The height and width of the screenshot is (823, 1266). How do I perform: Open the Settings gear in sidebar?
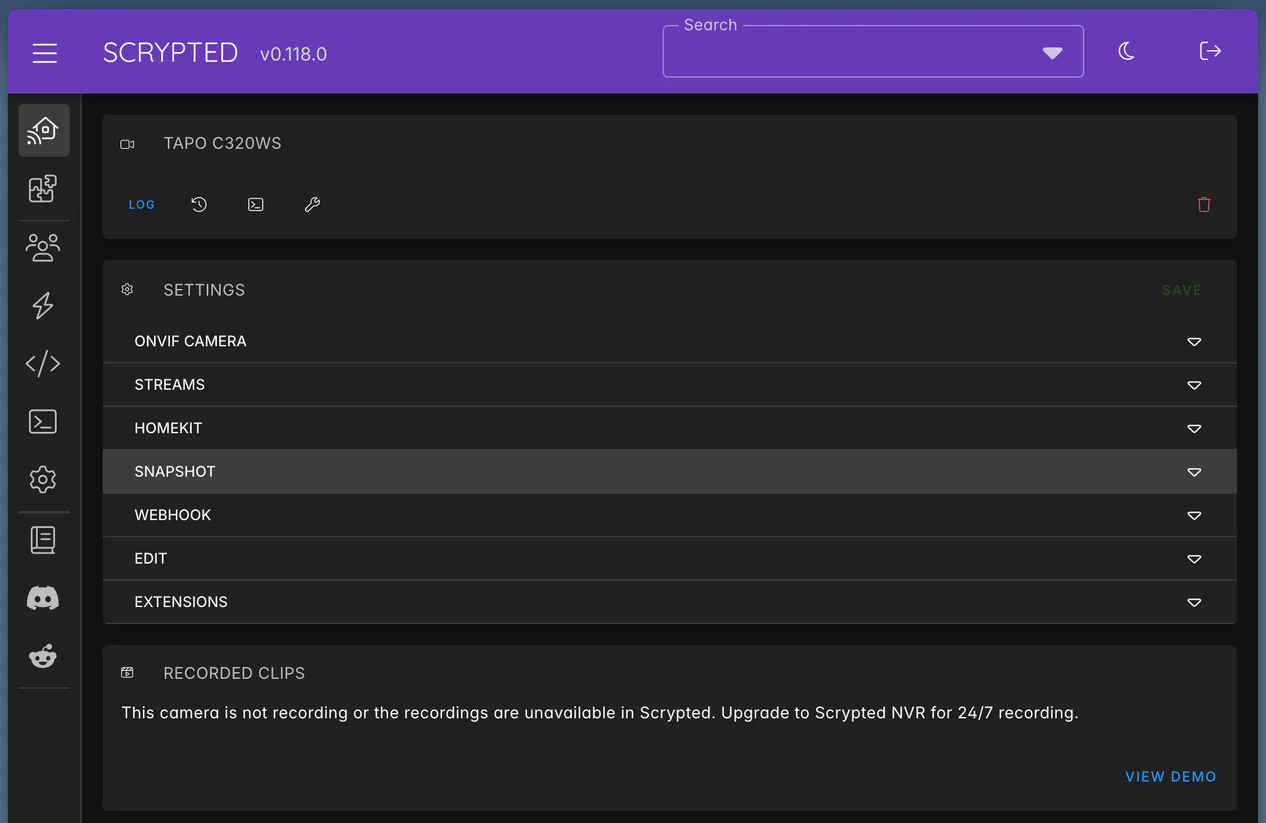(x=43, y=479)
